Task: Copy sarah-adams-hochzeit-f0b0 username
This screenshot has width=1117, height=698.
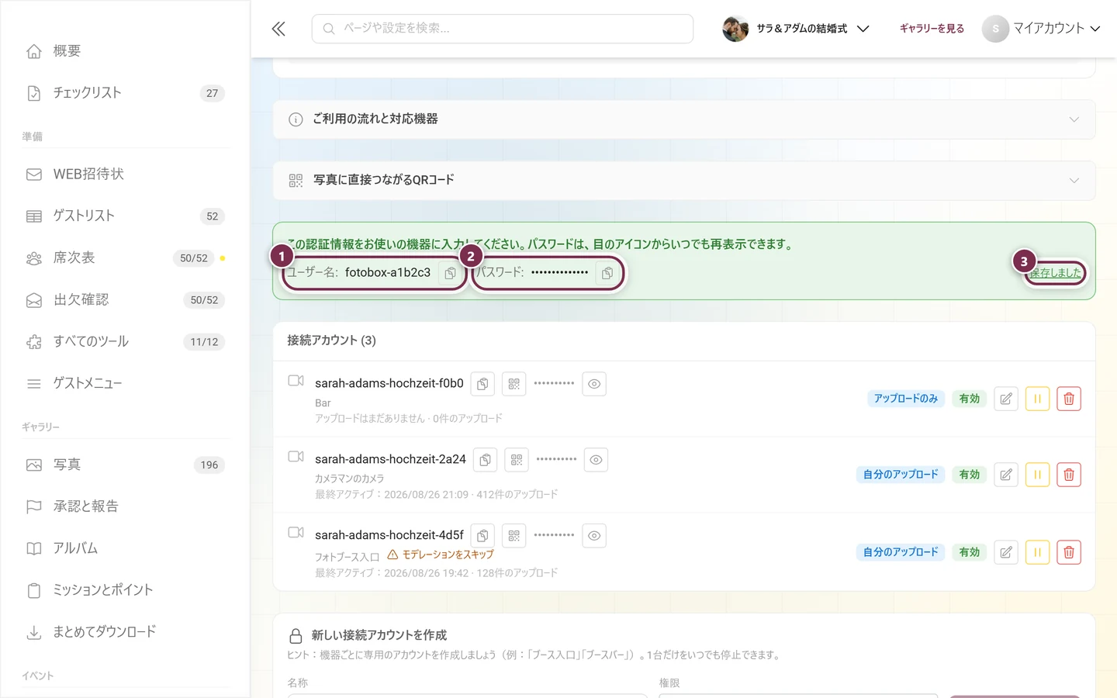Action: click(x=482, y=384)
